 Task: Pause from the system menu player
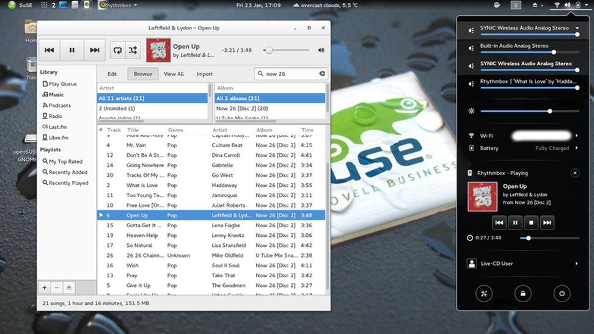515,223
